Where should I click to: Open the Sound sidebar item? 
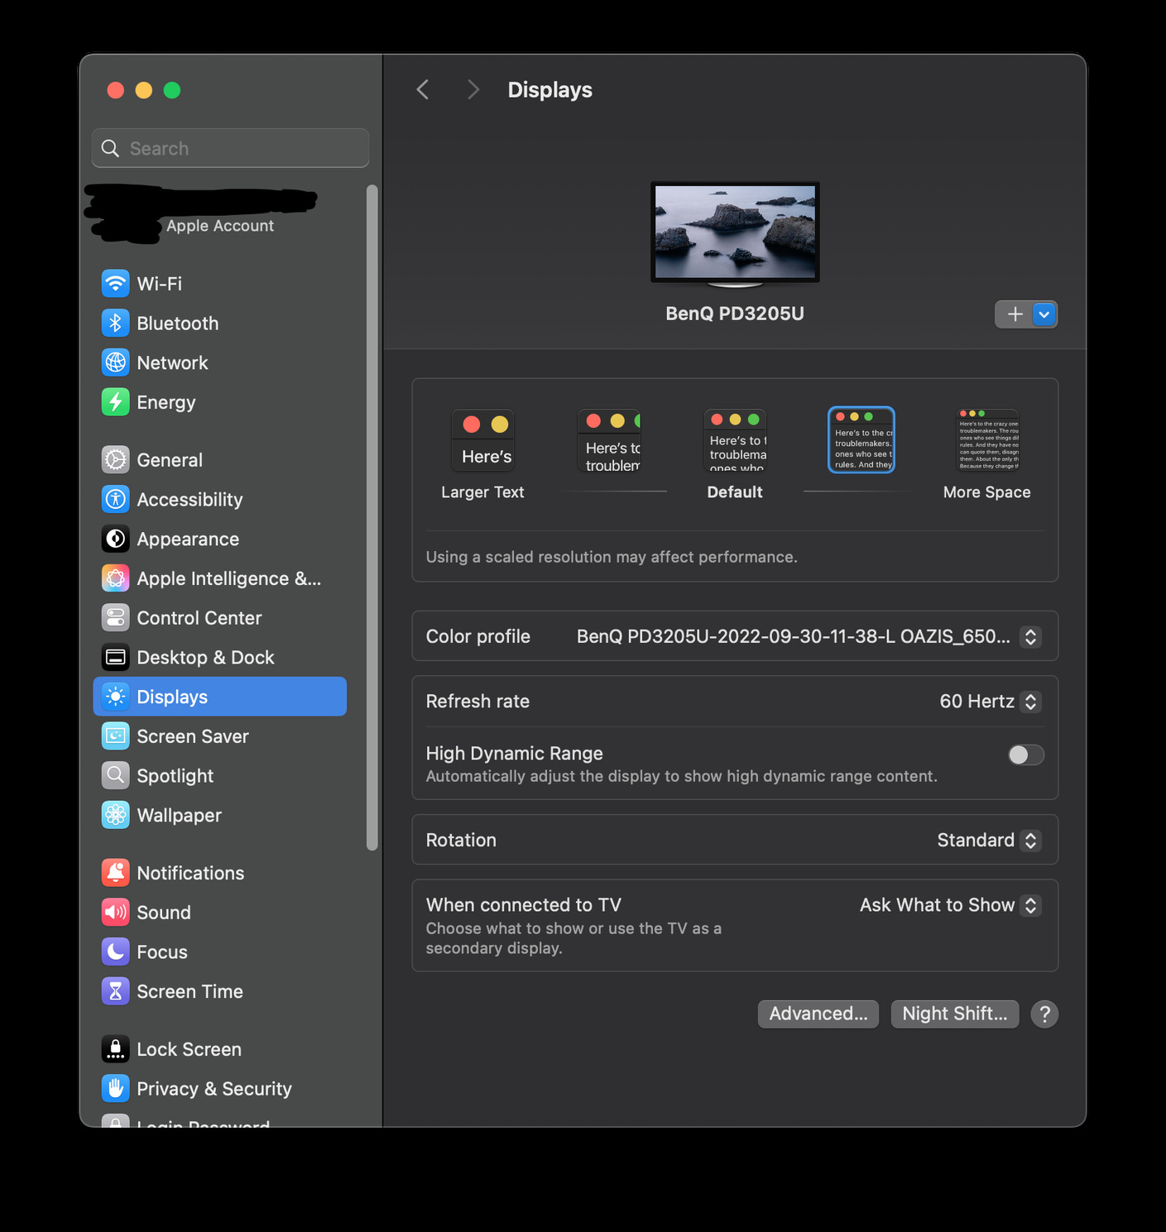220,913
